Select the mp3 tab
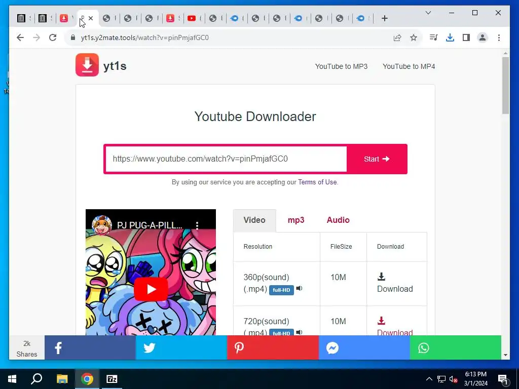 [x=296, y=220]
